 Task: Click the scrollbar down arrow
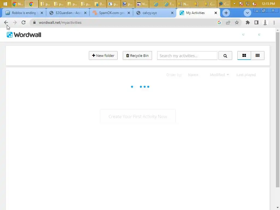pyautogui.click(x=278, y=208)
